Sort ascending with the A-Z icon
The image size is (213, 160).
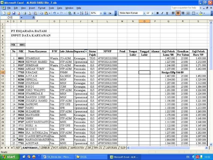tap(81, 13)
